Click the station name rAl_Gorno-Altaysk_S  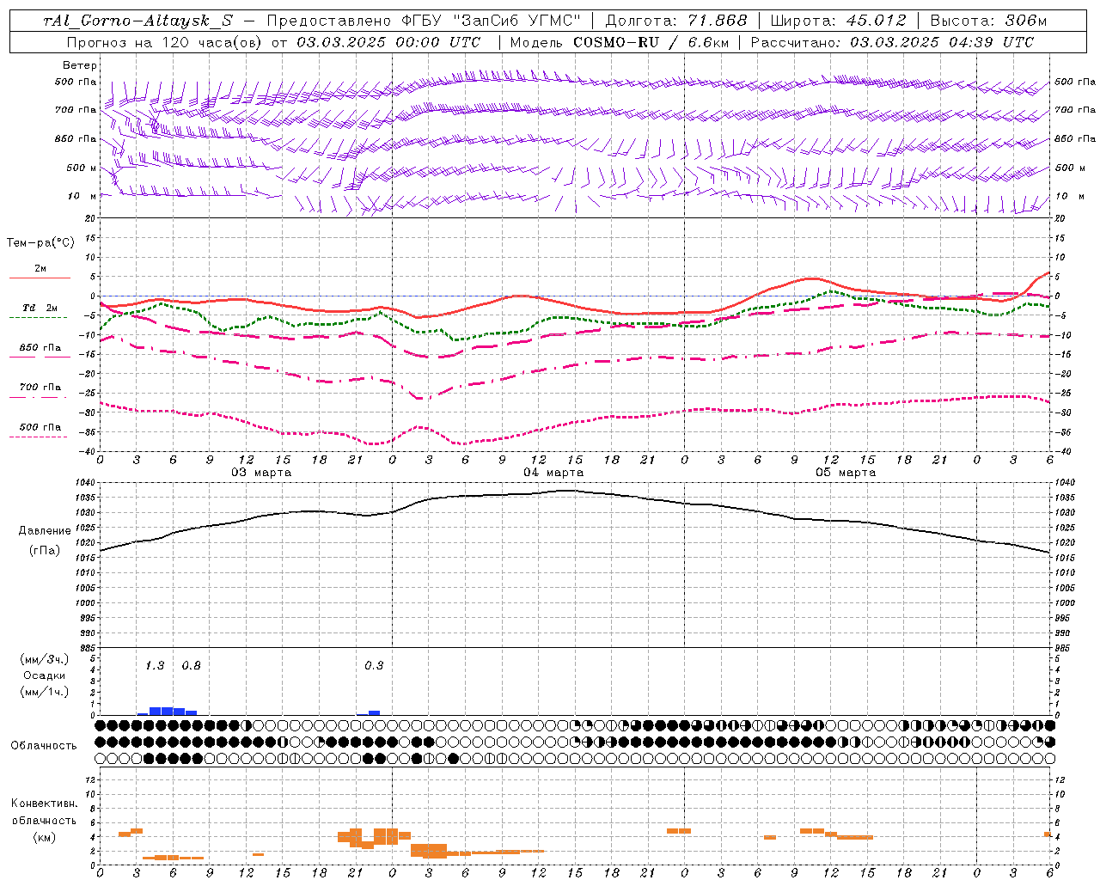tap(138, 21)
